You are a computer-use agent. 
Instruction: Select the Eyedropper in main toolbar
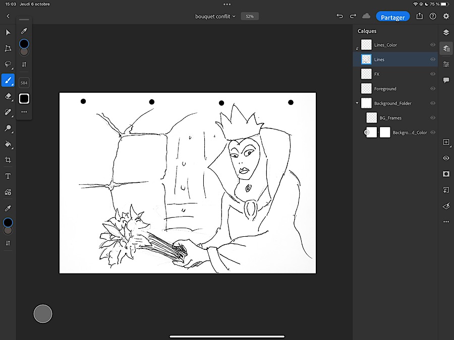pos(8,208)
